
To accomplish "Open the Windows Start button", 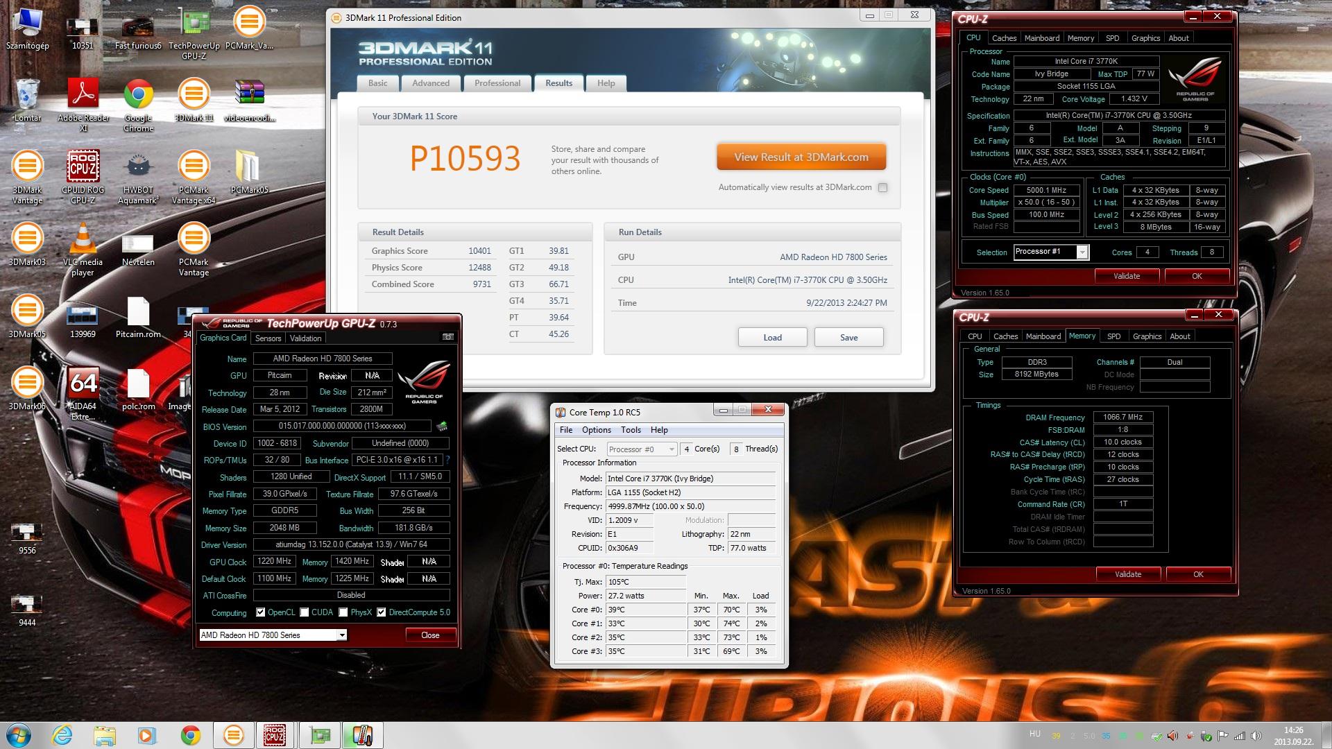I will (19, 735).
